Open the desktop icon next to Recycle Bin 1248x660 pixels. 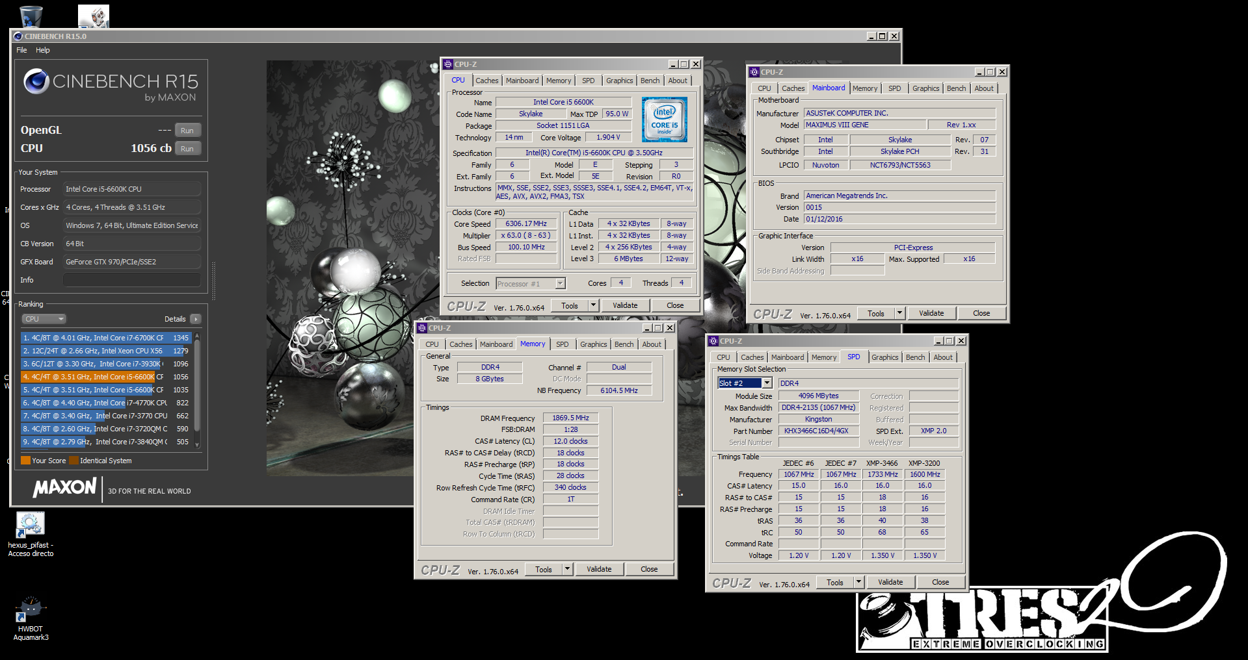pos(94,16)
